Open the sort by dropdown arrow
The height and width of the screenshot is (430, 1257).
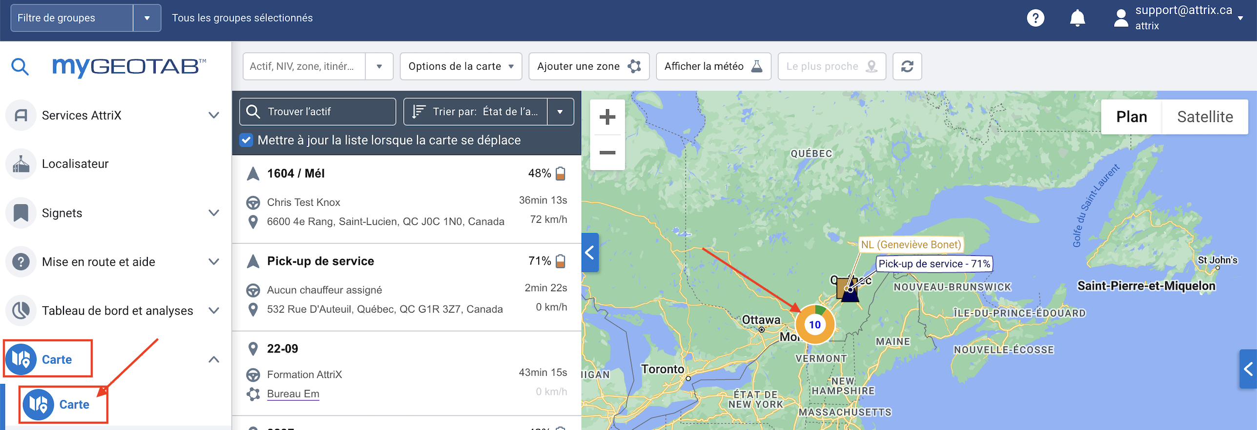tap(560, 112)
